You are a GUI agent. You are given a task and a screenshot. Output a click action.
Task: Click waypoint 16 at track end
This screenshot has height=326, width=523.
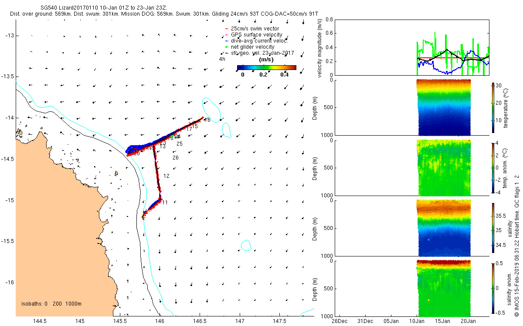(207, 120)
